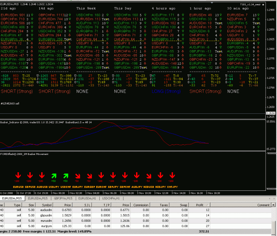Sort trades by the S / L column header
The image size is (277, 236).
82,205
